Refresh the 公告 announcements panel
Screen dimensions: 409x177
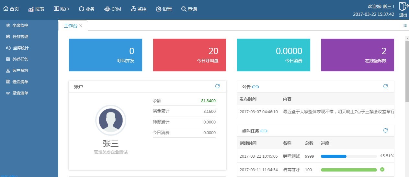click(x=385, y=86)
